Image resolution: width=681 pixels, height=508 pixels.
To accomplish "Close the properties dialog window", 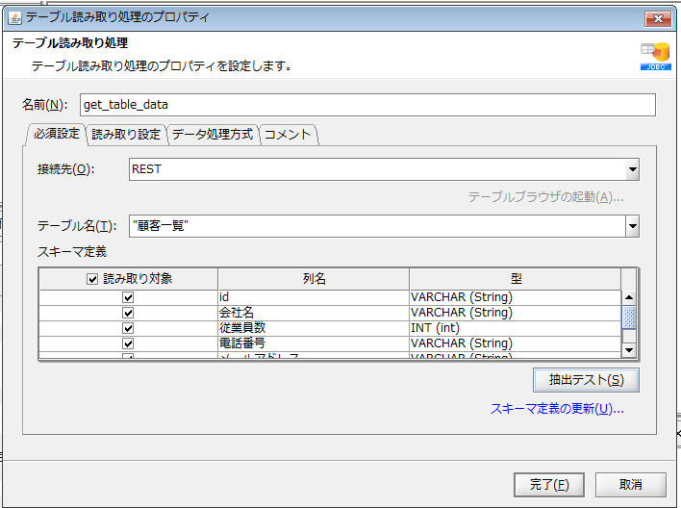I will click(658, 18).
